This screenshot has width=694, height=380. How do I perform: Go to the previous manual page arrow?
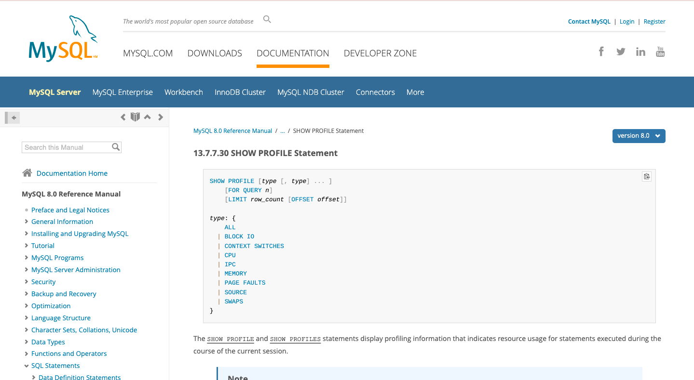click(123, 117)
